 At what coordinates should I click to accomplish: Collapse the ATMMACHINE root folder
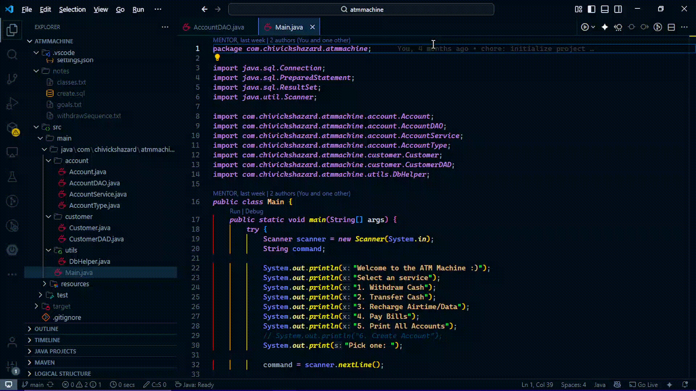(x=30, y=41)
